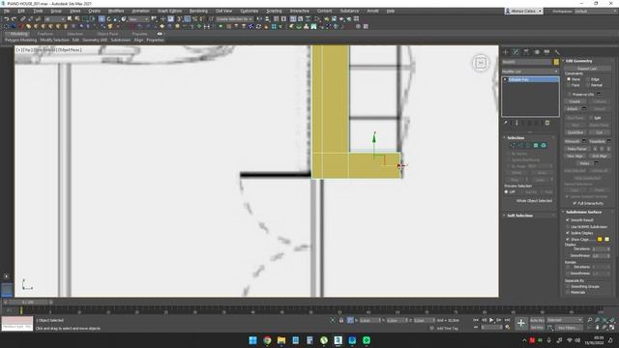Go to End frame control
The width and height of the screenshot is (619, 348).
click(x=507, y=320)
